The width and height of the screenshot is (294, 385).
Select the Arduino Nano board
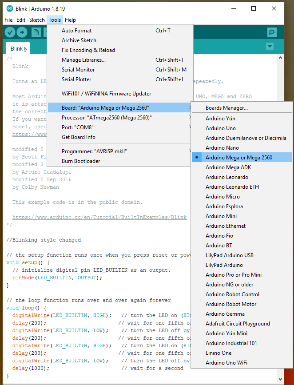242,148
